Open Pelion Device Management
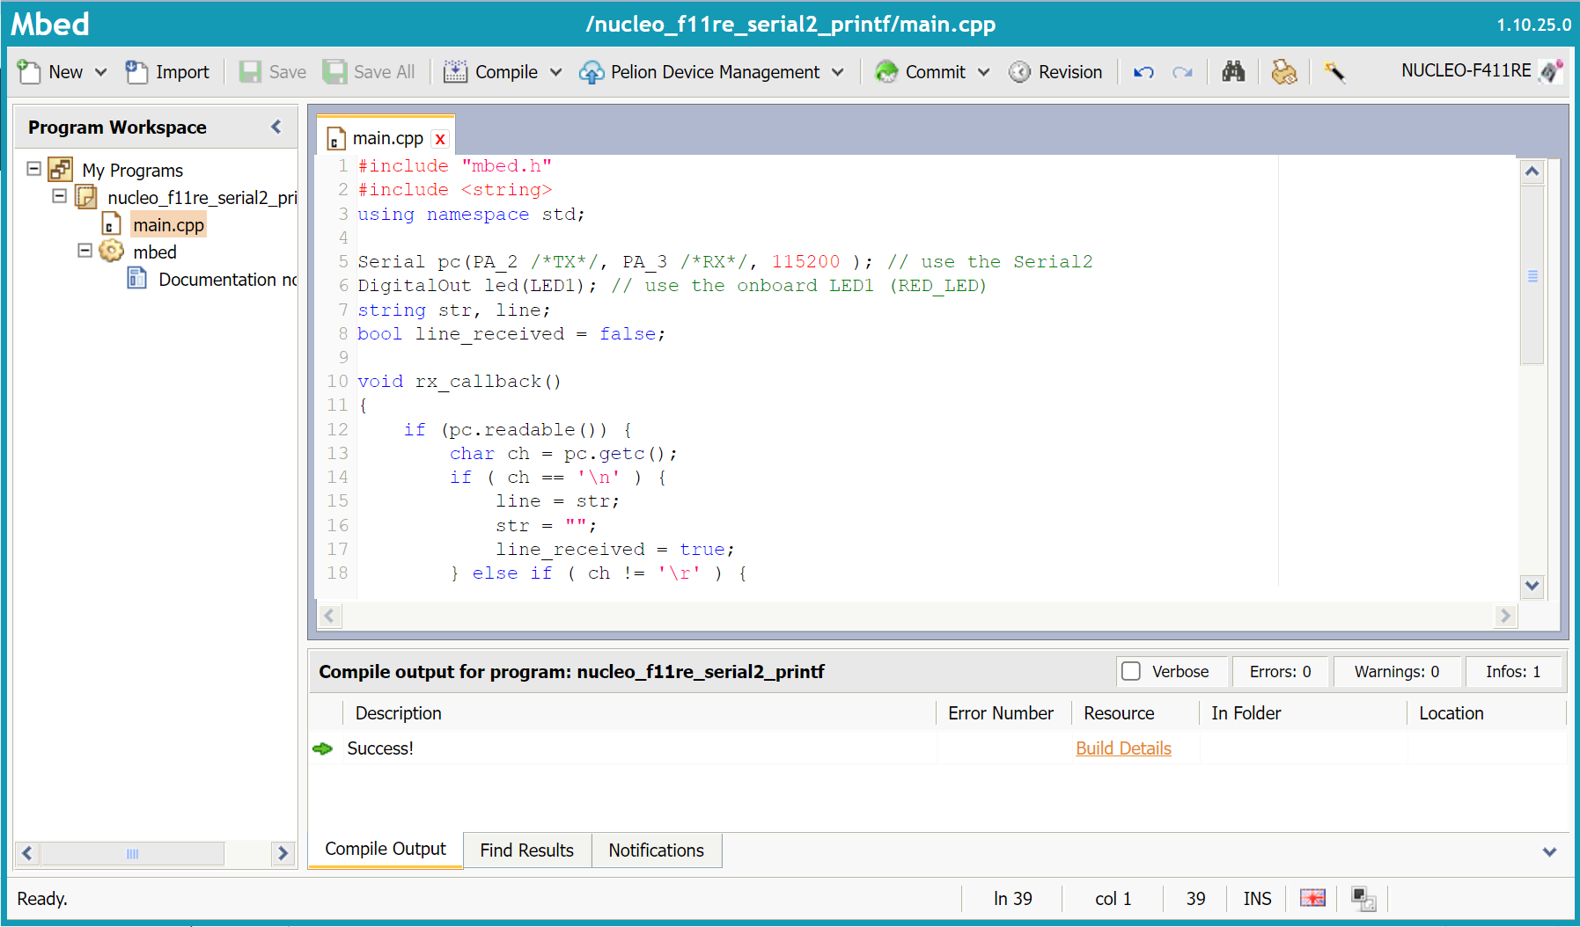 coord(700,72)
